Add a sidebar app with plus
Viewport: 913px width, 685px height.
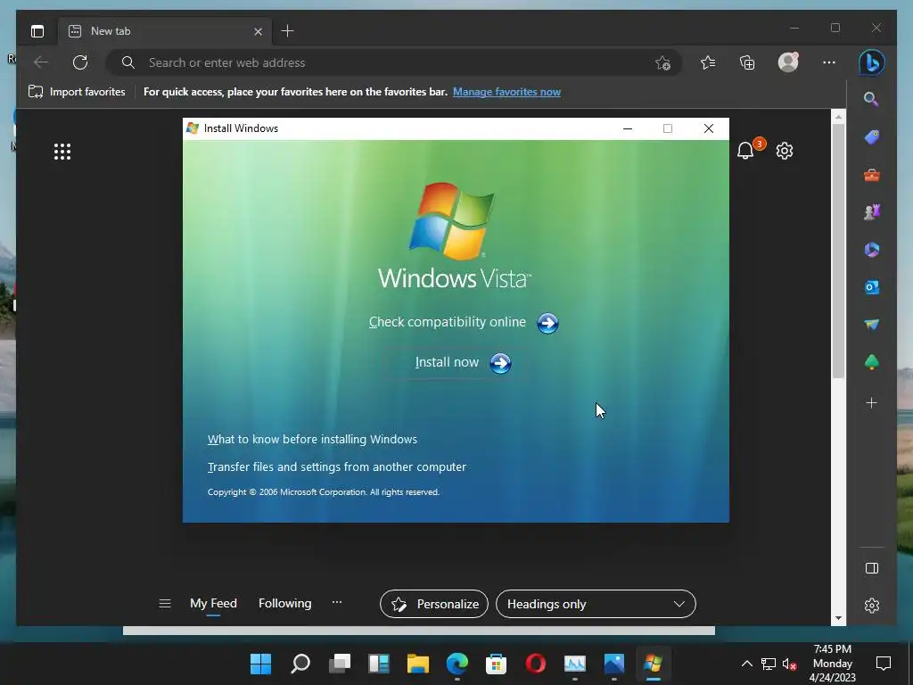click(x=872, y=403)
